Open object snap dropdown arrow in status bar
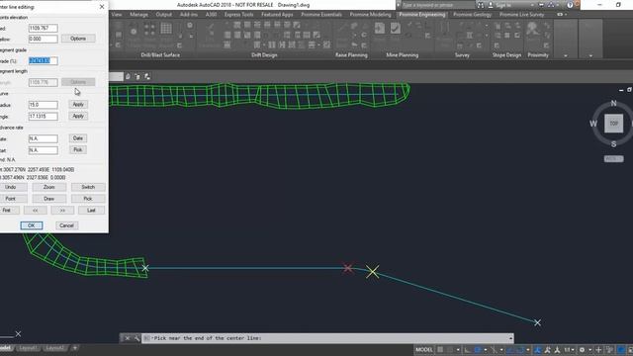 pos(527,349)
